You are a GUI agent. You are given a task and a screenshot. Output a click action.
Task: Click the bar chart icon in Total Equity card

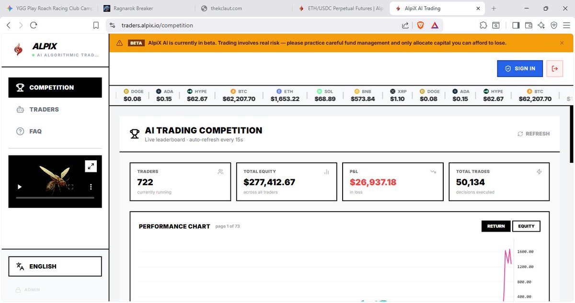click(x=327, y=171)
